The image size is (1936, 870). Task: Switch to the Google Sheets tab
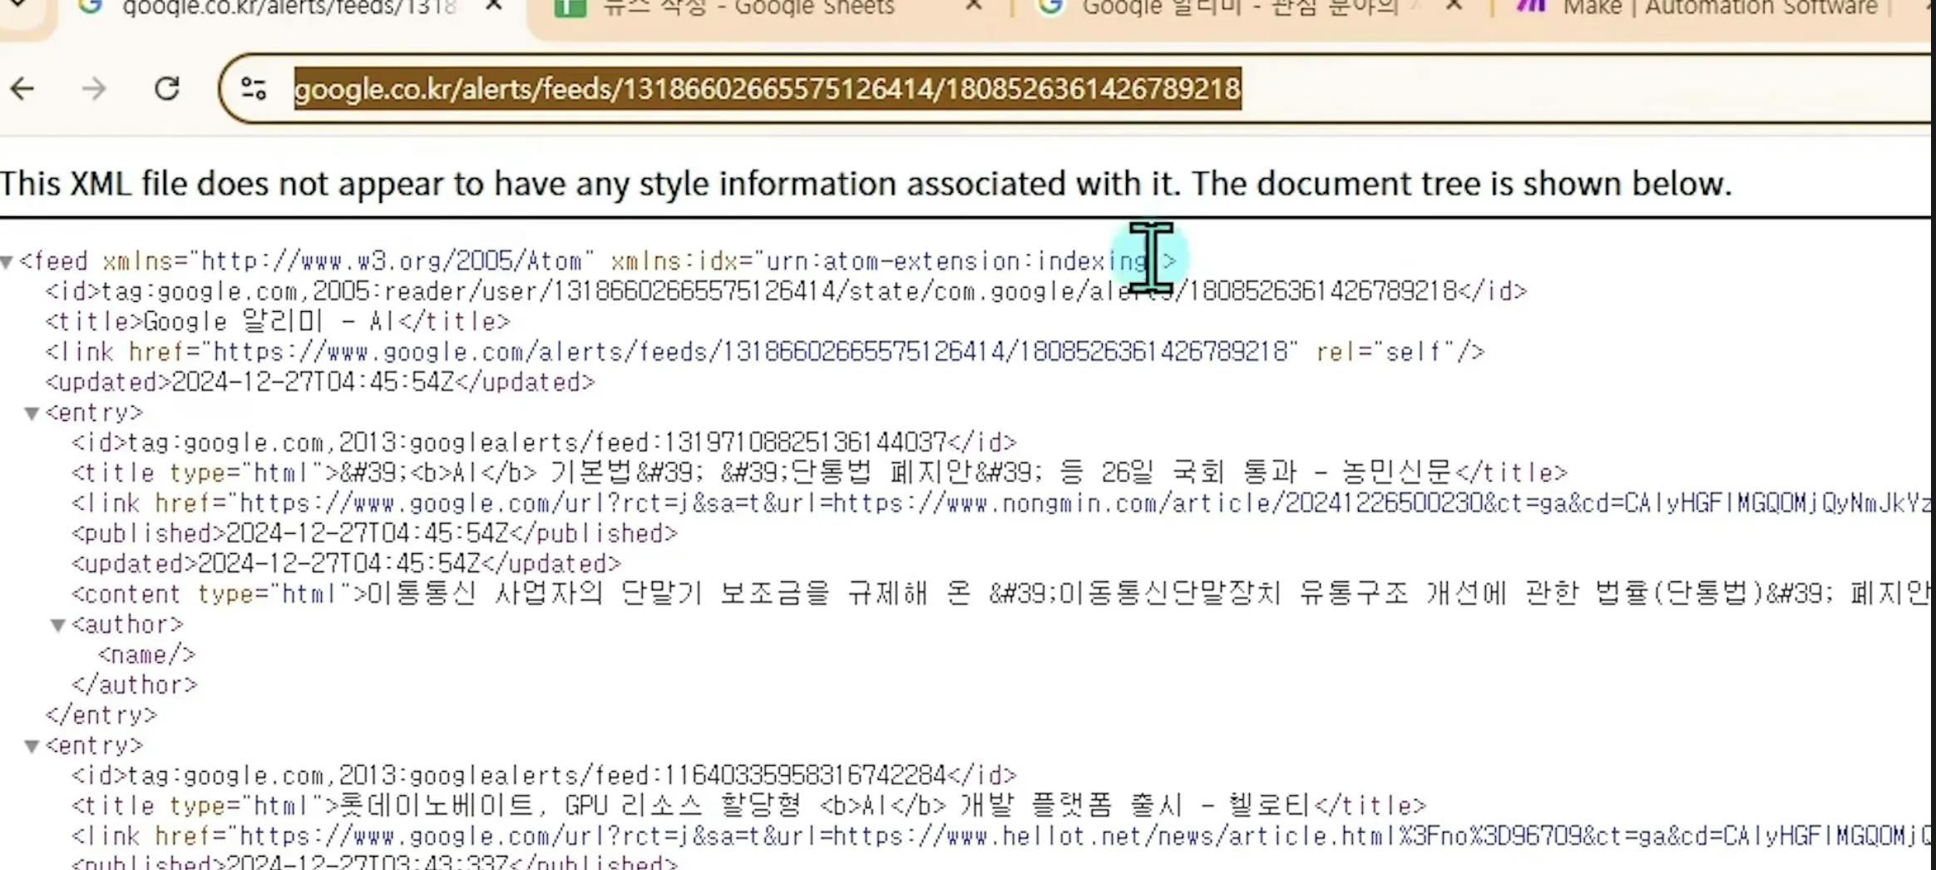(x=748, y=8)
